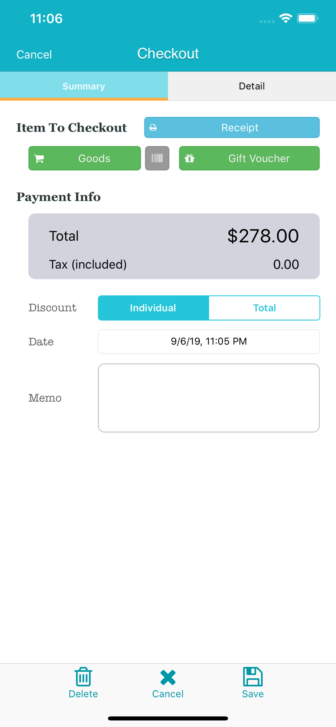
Task: Tap the Receipt button label
Action: 240,128
